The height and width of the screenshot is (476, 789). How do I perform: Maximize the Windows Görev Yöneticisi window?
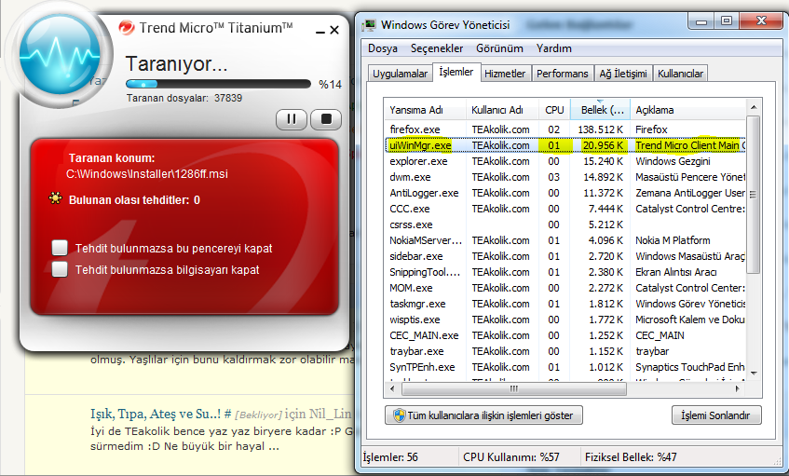click(x=726, y=21)
